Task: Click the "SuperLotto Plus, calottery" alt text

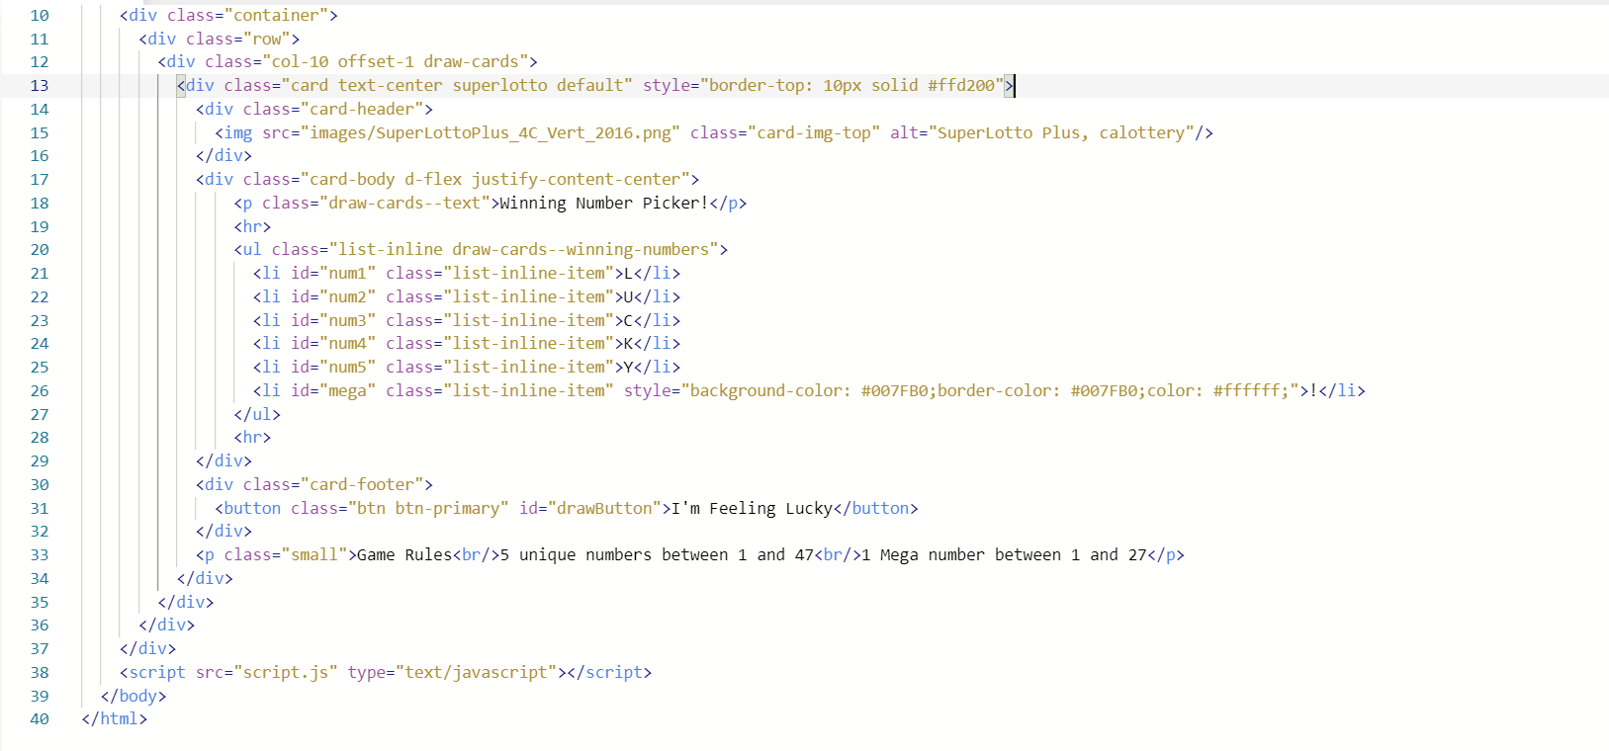Action: click(x=1061, y=132)
